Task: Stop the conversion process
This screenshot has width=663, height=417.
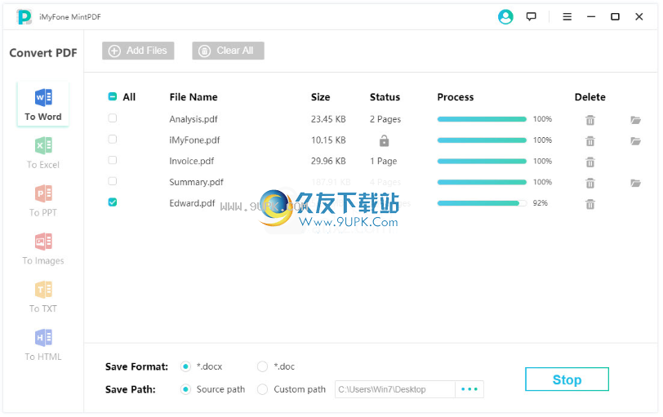Action: [x=567, y=379]
